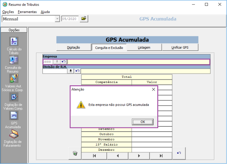Open Consulta do Resumo sidebar icon
The height and width of the screenshot is (164, 227).
coord(14,60)
